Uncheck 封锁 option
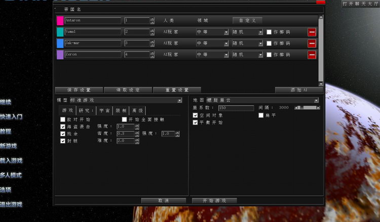Screen dimensions: 380x222 63,141
